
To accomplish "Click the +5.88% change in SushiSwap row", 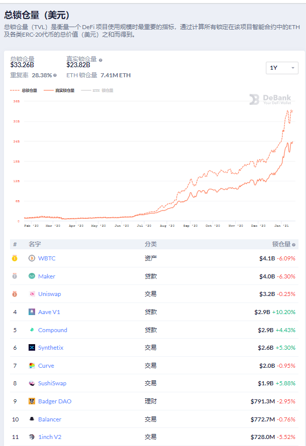I will click(x=285, y=383).
